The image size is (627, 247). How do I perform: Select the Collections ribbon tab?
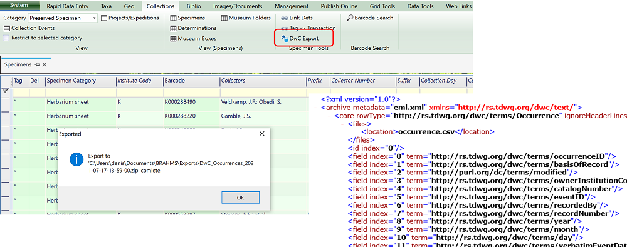(x=161, y=6)
